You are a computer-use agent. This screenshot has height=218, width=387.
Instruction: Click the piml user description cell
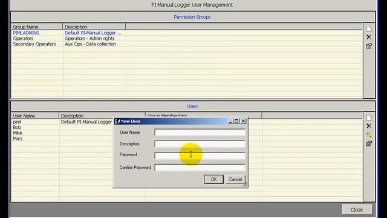click(x=86, y=122)
